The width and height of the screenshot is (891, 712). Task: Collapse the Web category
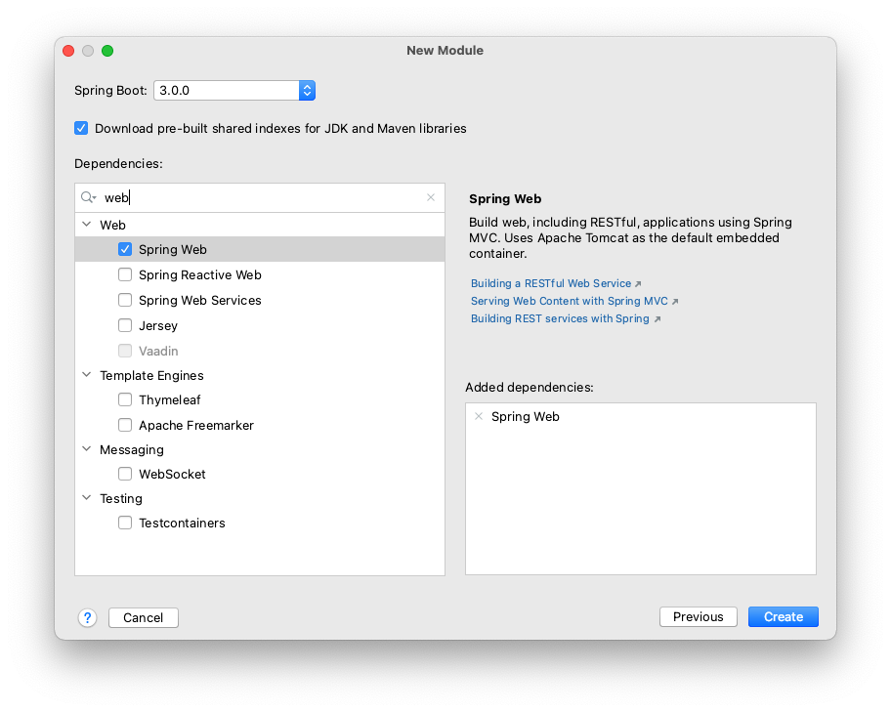click(x=86, y=225)
